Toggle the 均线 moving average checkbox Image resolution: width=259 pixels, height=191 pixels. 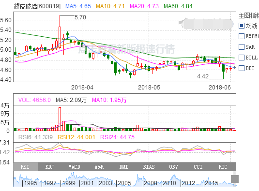[x=242, y=26]
